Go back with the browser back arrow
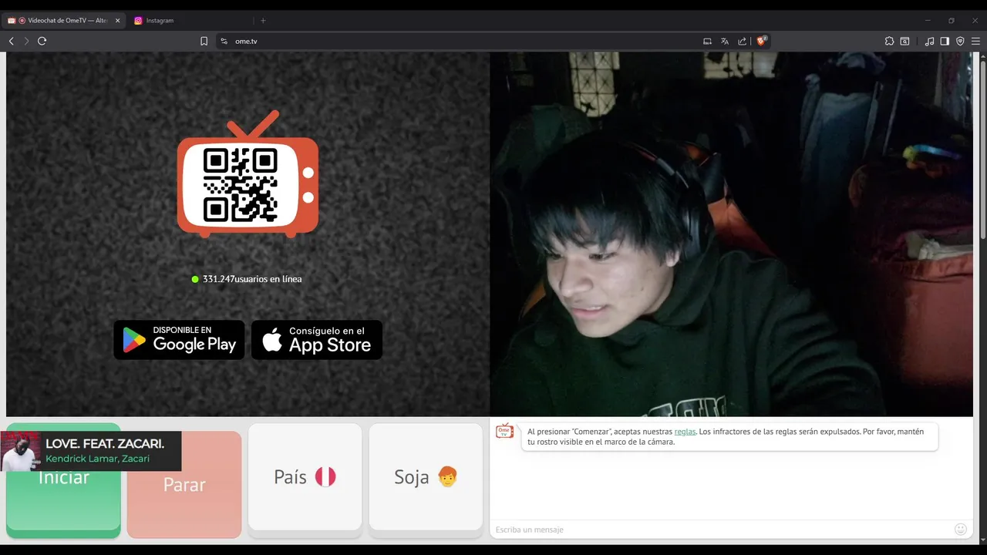 [x=12, y=41]
